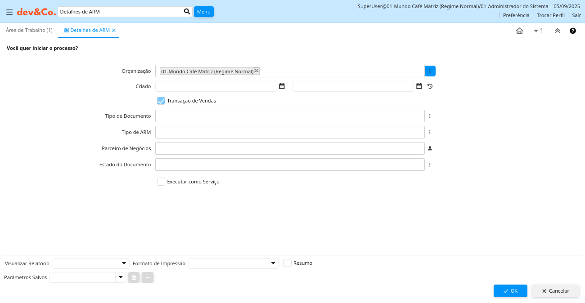This screenshot has width=585, height=303.
Task: Click the Criado history clock icon
Action: coord(430,86)
